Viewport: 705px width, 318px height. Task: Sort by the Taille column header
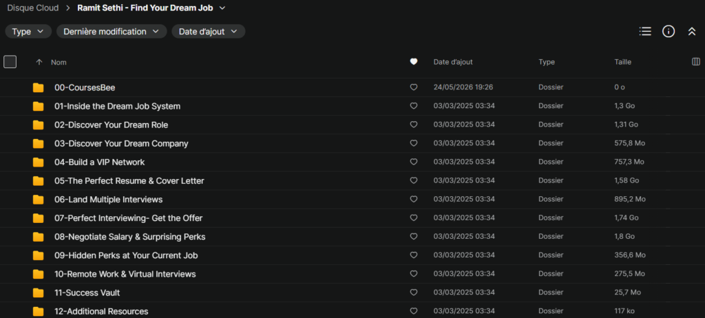coord(622,62)
